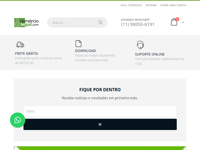
Task: Click the document download icon
Action: [x=78, y=43]
